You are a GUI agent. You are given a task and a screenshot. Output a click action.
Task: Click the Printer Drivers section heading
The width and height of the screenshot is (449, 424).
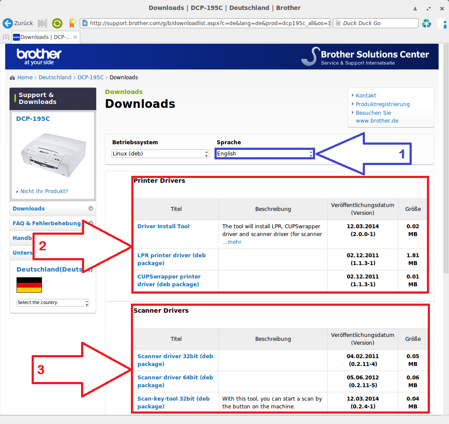159,181
